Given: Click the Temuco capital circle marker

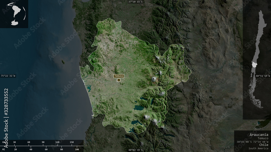Looking at the screenshot, I should point(119,80).
